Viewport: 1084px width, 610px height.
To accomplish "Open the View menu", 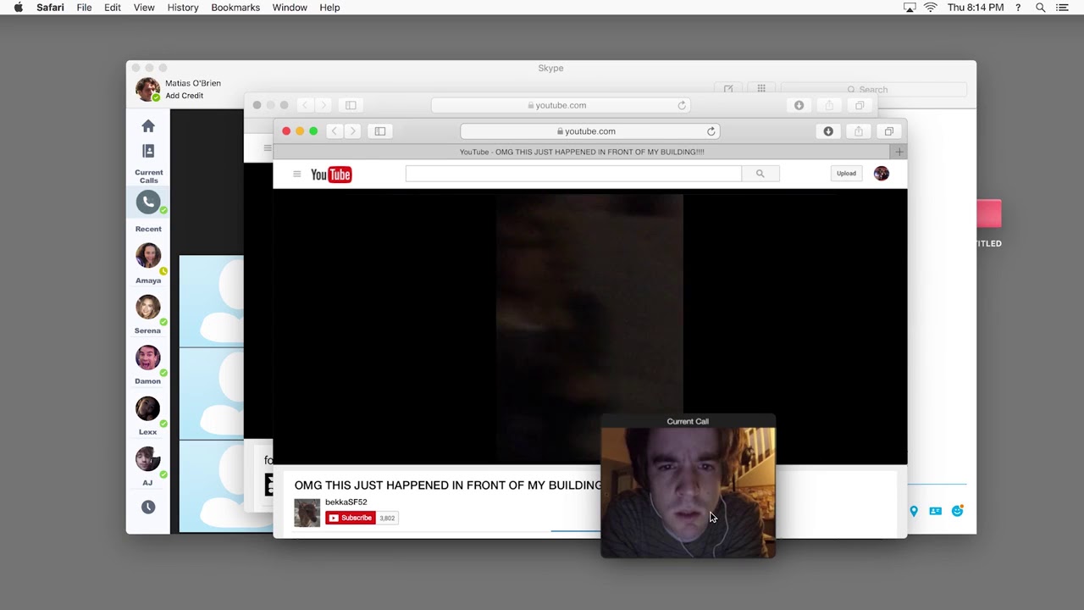I will pos(144,8).
